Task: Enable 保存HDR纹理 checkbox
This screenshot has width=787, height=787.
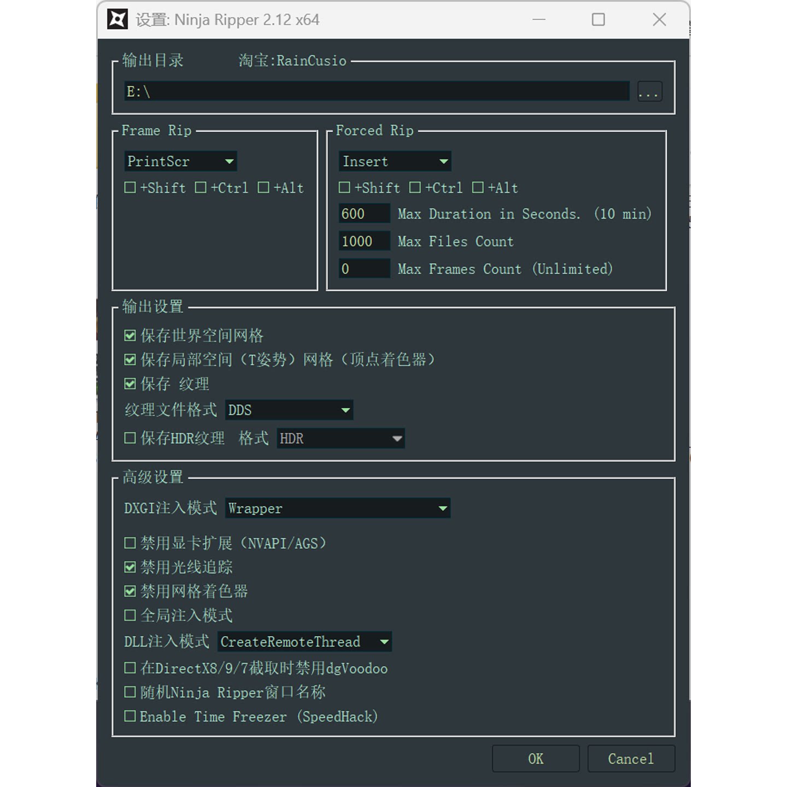Action: point(130,438)
